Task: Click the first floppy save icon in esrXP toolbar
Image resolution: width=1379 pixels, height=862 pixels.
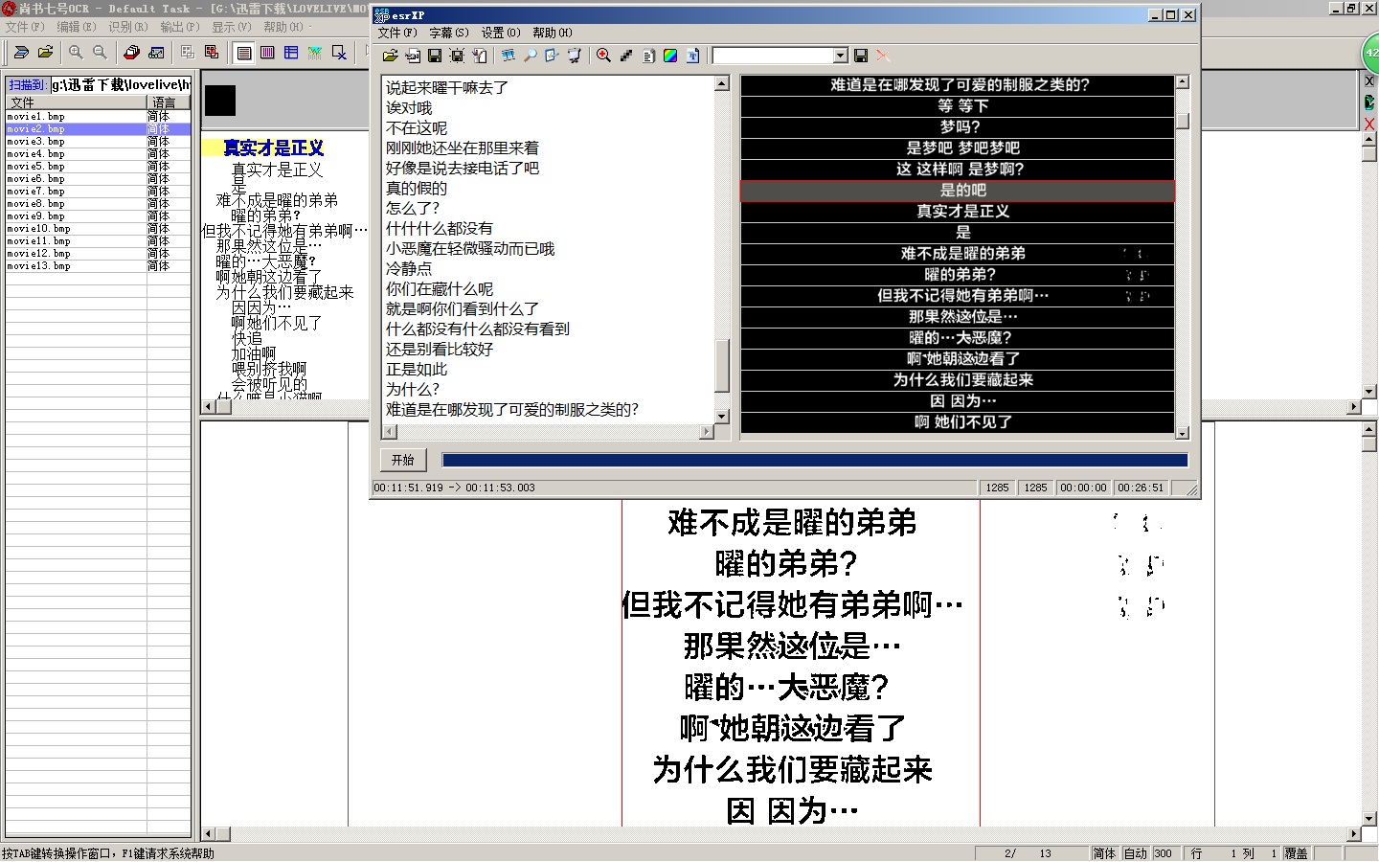Action: [x=435, y=56]
